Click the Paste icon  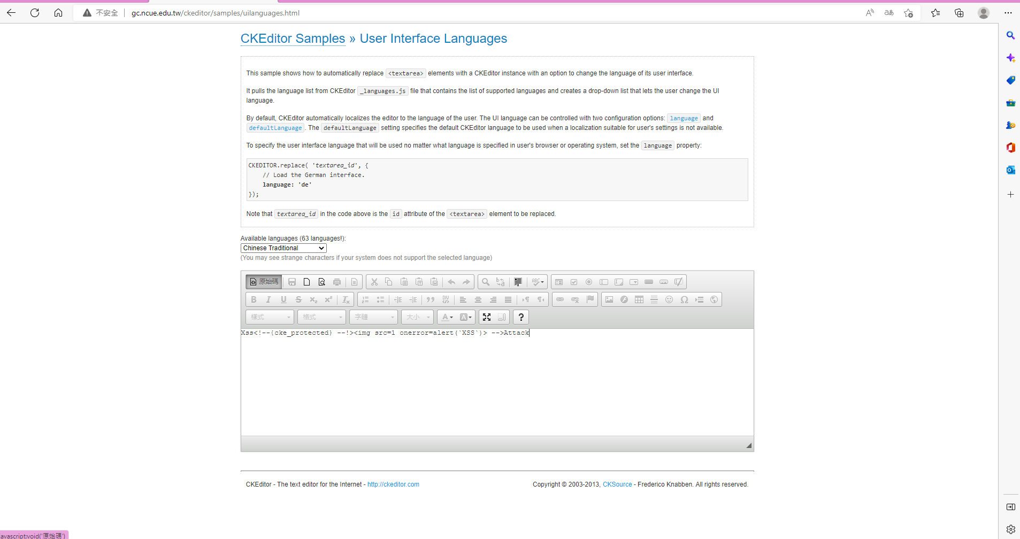pyautogui.click(x=404, y=282)
